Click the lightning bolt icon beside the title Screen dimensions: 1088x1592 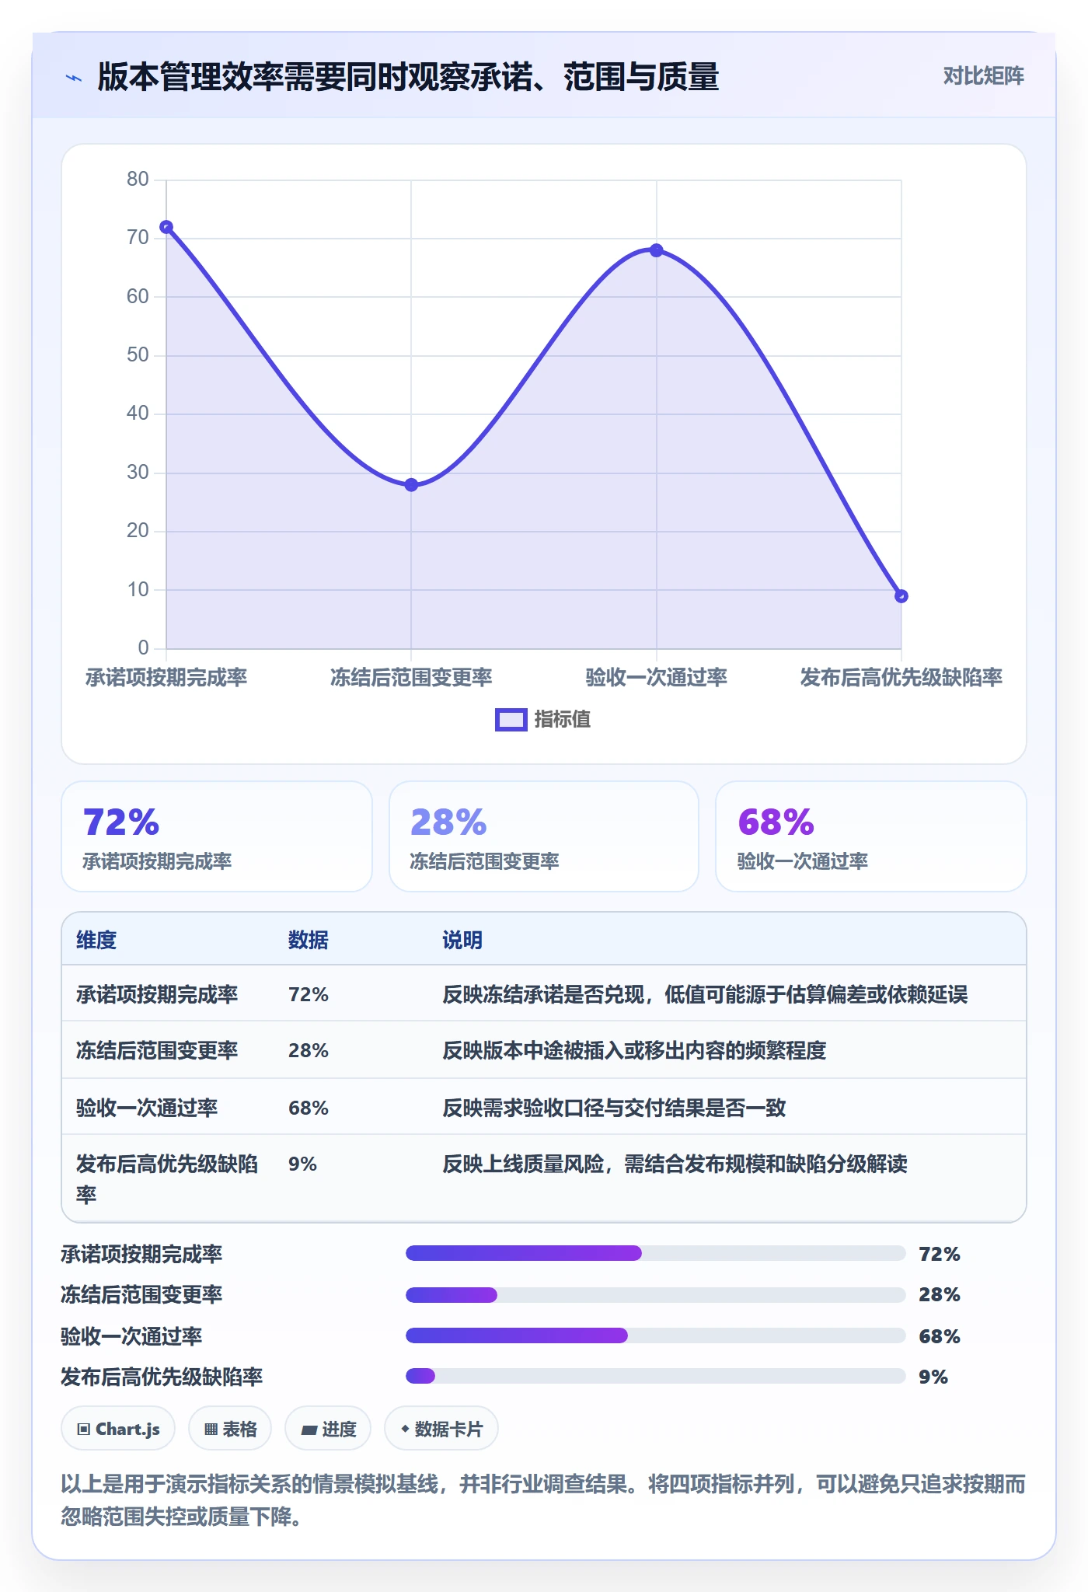pyautogui.click(x=74, y=78)
